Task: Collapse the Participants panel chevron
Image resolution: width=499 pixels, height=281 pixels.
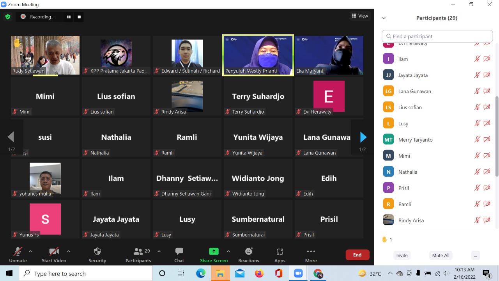Action: [384, 18]
